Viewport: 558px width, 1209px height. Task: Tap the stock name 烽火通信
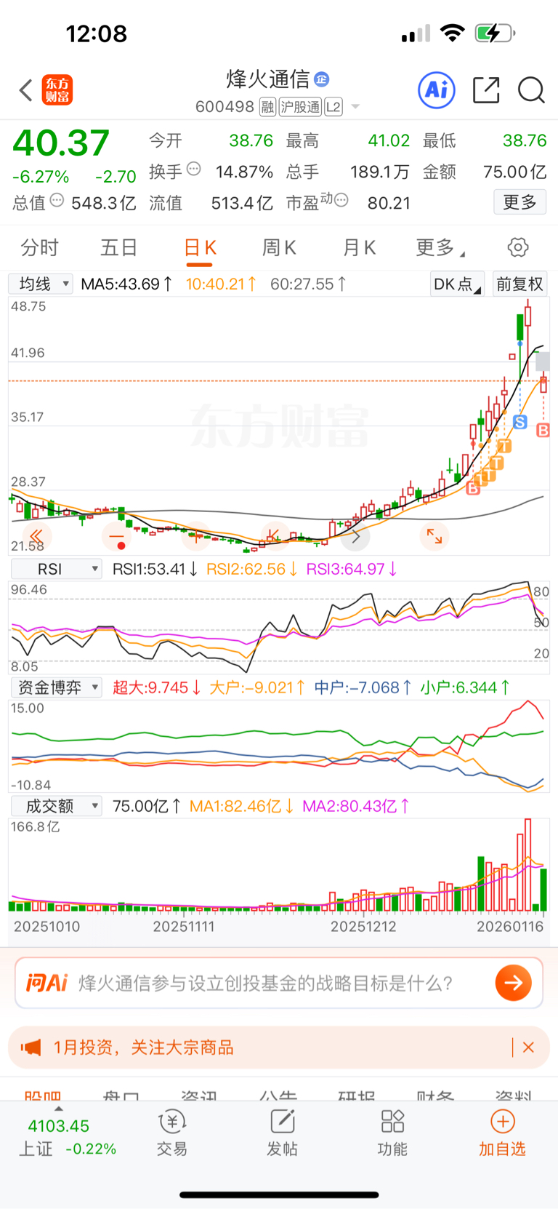tap(267, 79)
